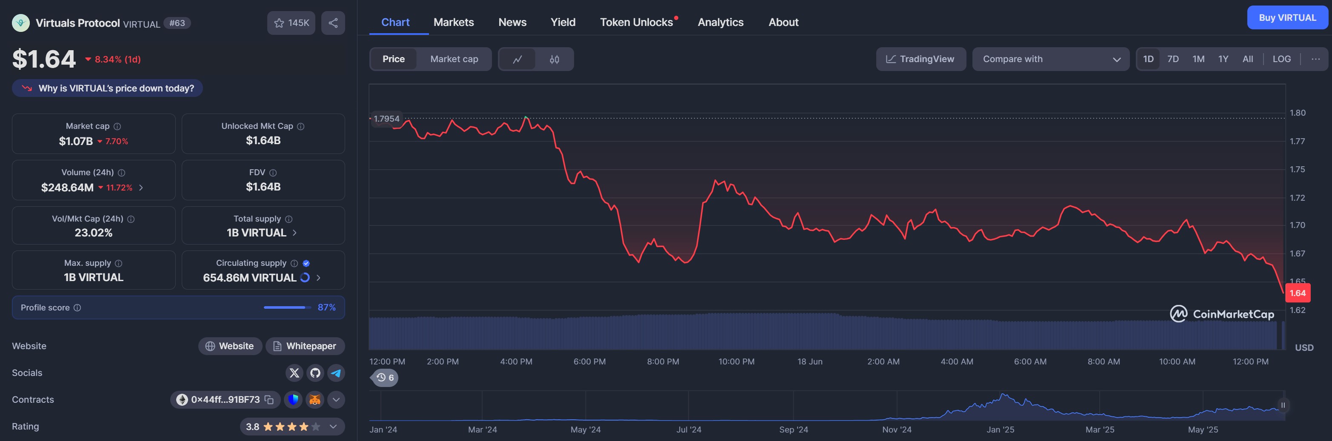Click the Vol/Mkt Cap (24h) info icon

[x=131, y=219]
